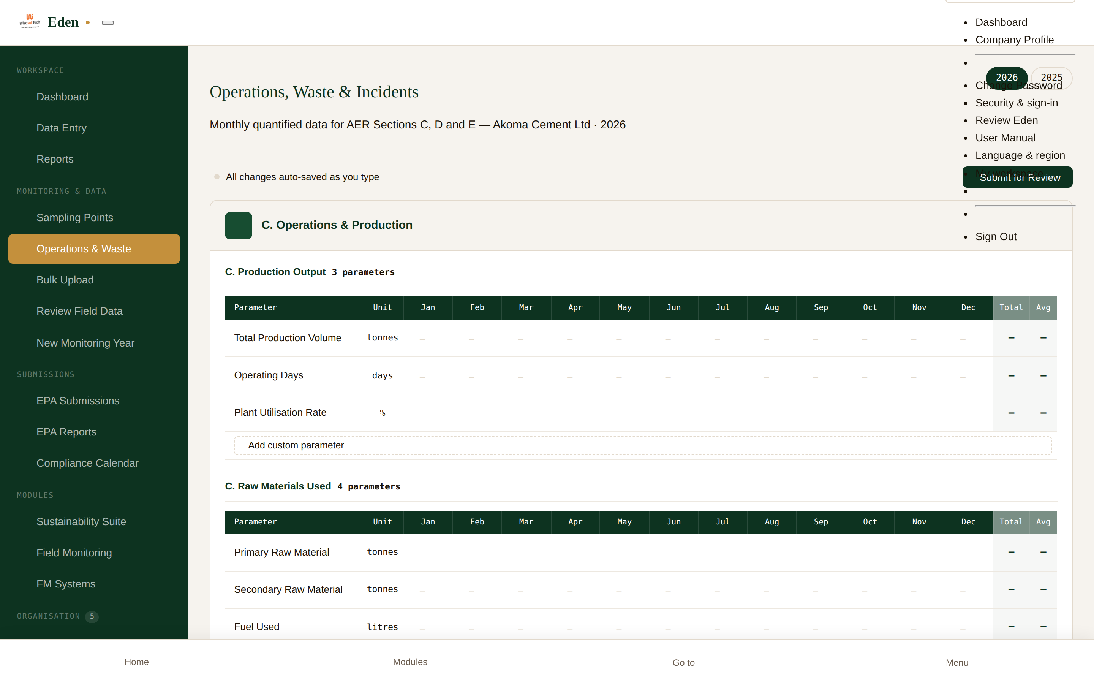
Task: Click the green square icon beside C. Operations & Production
Action: (238, 225)
